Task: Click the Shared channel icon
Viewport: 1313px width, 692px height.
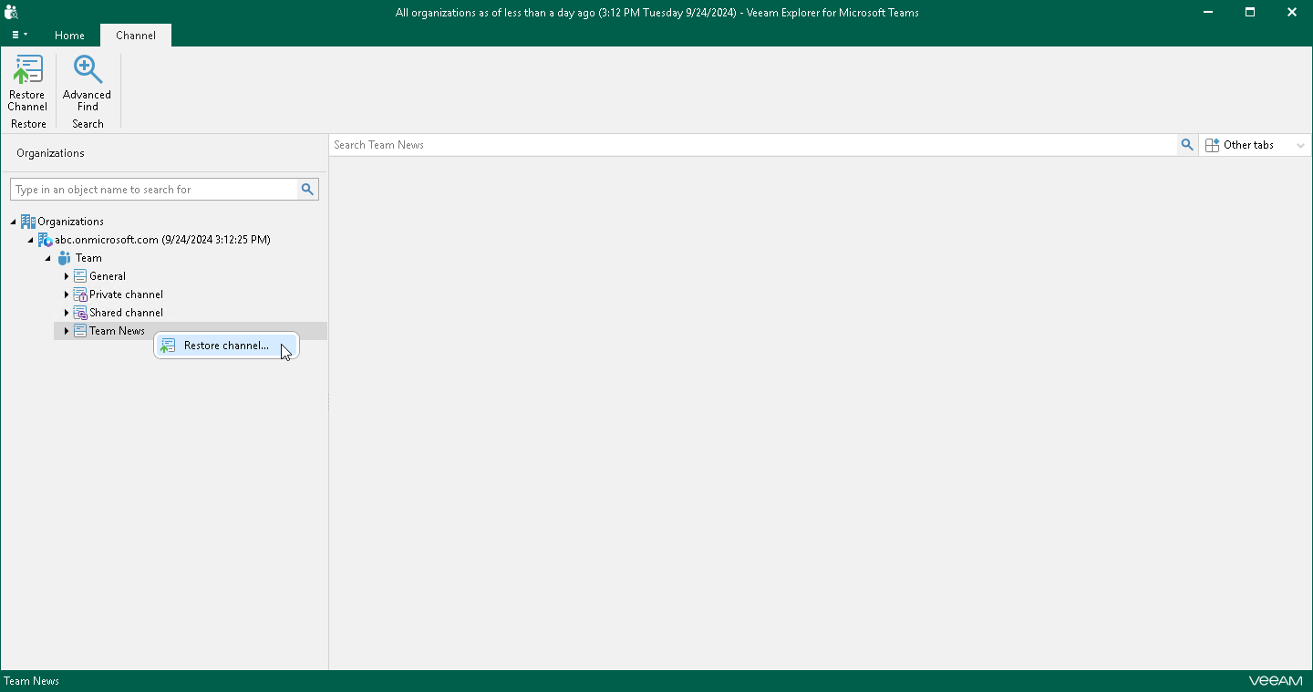Action: click(x=79, y=312)
